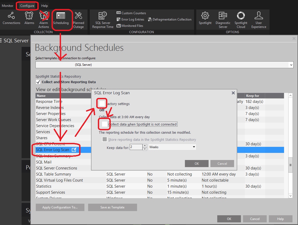The width and height of the screenshot is (298, 225).
Task: Toggle the factory settings checkbox
Action: (x=102, y=103)
